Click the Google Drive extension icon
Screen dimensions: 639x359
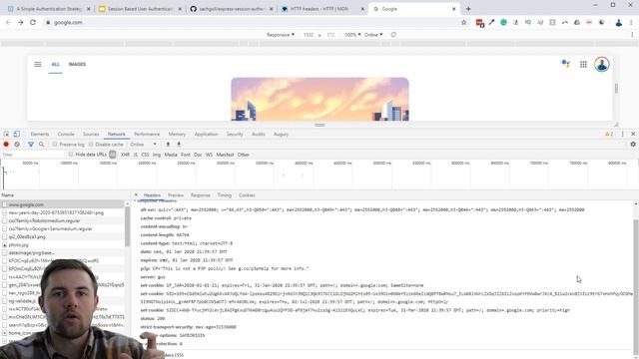click(x=577, y=22)
